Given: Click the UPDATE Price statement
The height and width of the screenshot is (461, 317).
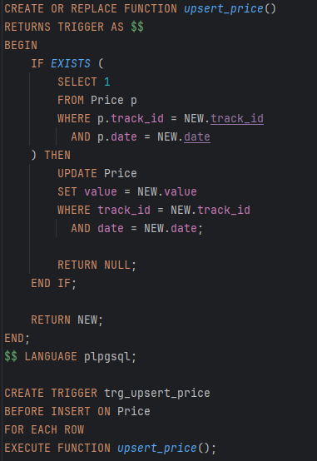Looking at the screenshot, I should 97,173.
